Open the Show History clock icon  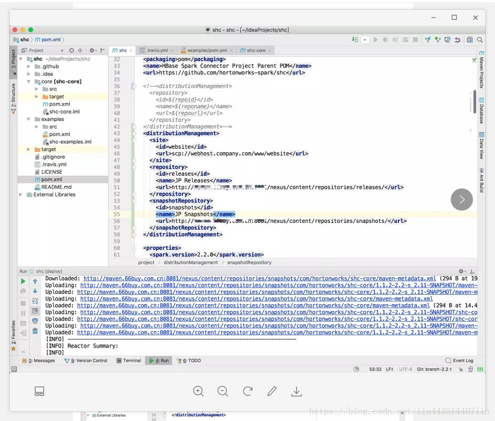click(x=447, y=40)
